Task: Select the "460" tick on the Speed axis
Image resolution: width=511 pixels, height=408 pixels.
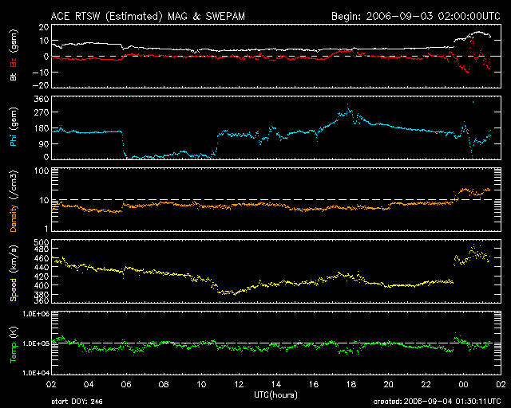Action: coord(42,258)
